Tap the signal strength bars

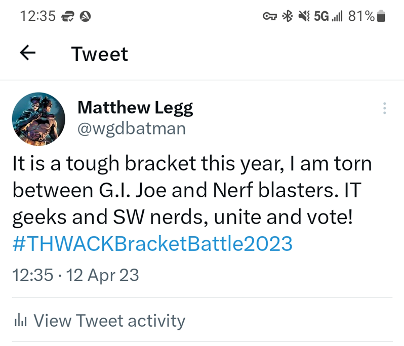pyautogui.click(x=337, y=17)
